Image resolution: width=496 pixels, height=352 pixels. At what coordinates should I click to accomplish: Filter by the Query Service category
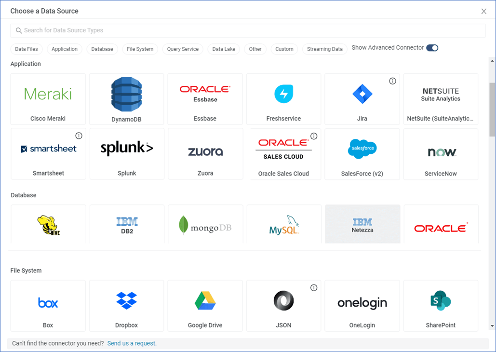pyautogui.click(x=182, y=49)
